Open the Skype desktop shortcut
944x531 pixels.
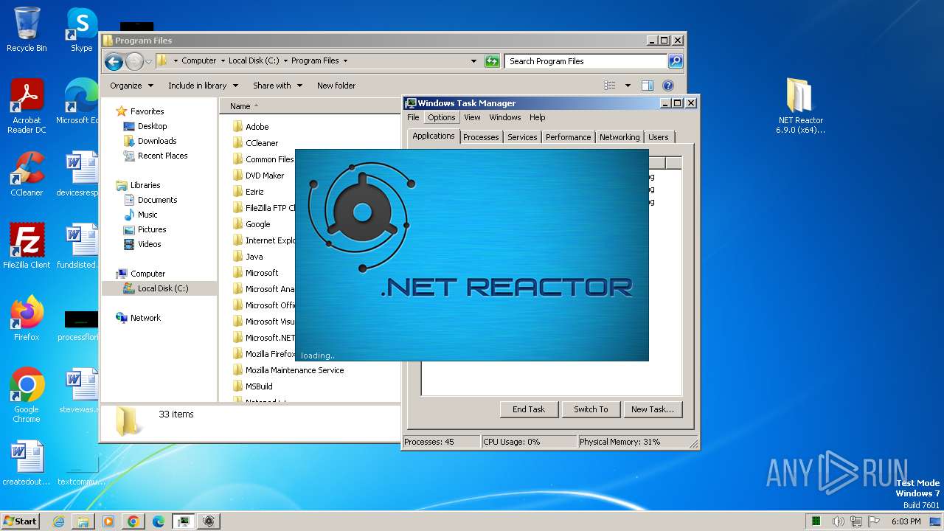pyautogui.click(x=81, y=29)
